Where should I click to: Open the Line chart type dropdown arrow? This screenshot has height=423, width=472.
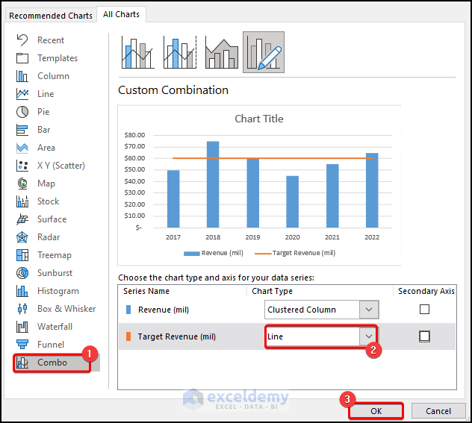[x=369, y=336]
